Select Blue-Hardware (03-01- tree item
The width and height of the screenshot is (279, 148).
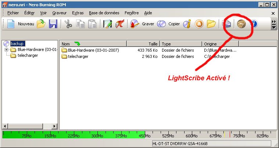tap(37, 49)
